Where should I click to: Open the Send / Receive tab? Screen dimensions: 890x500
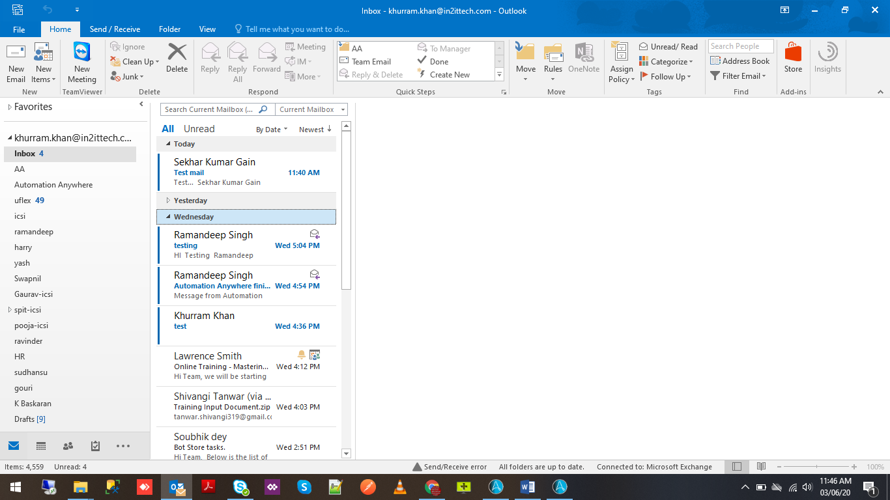pyautogui.click(x=115, y=29)
